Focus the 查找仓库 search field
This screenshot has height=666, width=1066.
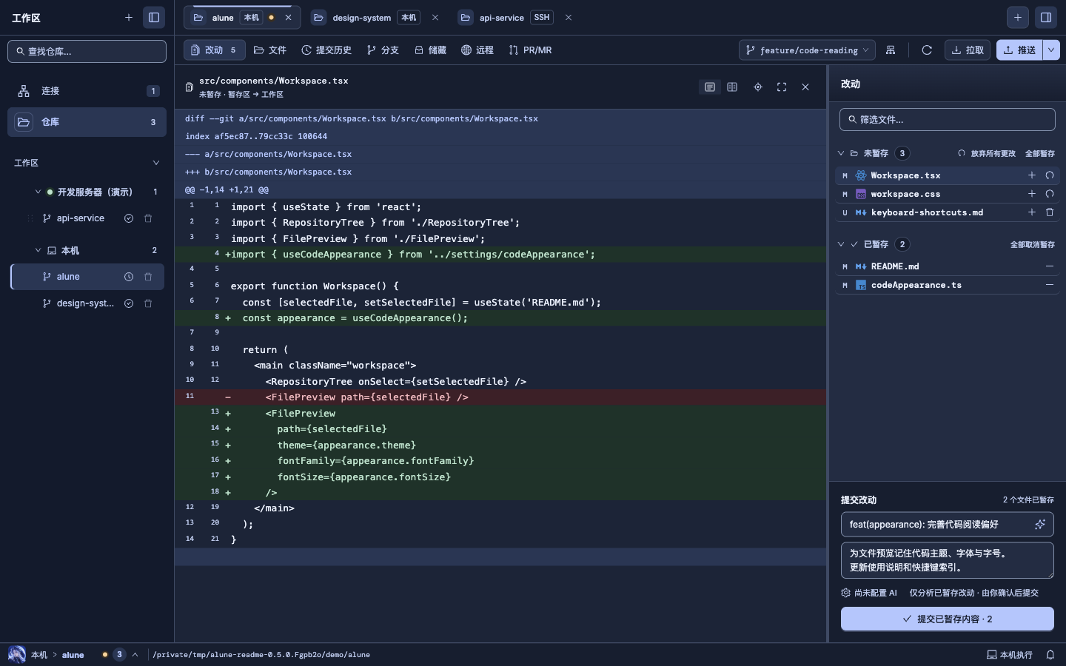87,51
